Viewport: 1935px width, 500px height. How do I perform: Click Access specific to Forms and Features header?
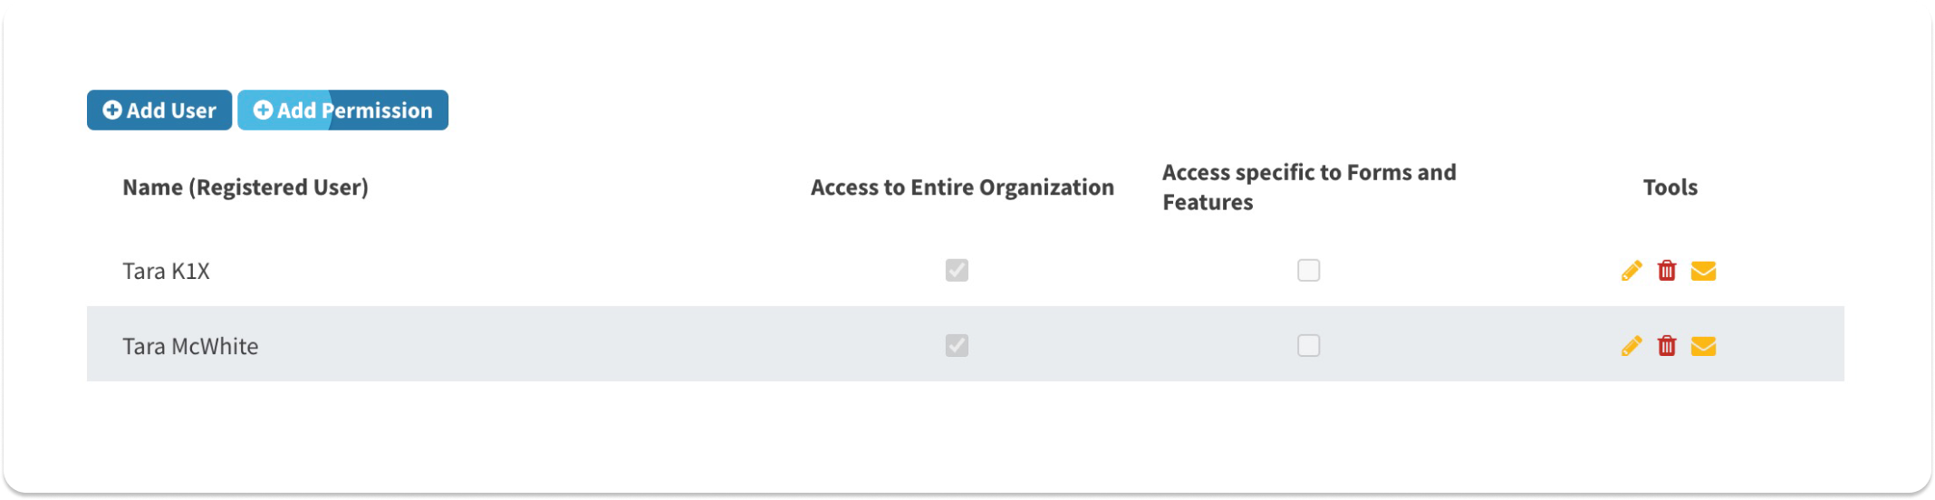tap(1308, 187)
